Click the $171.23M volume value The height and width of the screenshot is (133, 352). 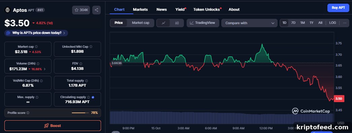click(18, 69)
